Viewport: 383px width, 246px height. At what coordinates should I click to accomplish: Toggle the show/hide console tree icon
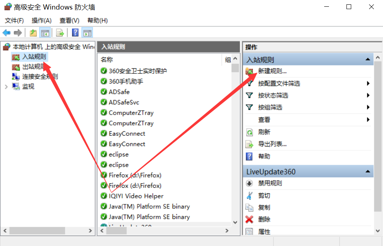point(45,33)
